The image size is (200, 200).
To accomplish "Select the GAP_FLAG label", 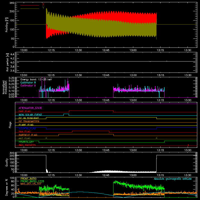I will 24,111.
